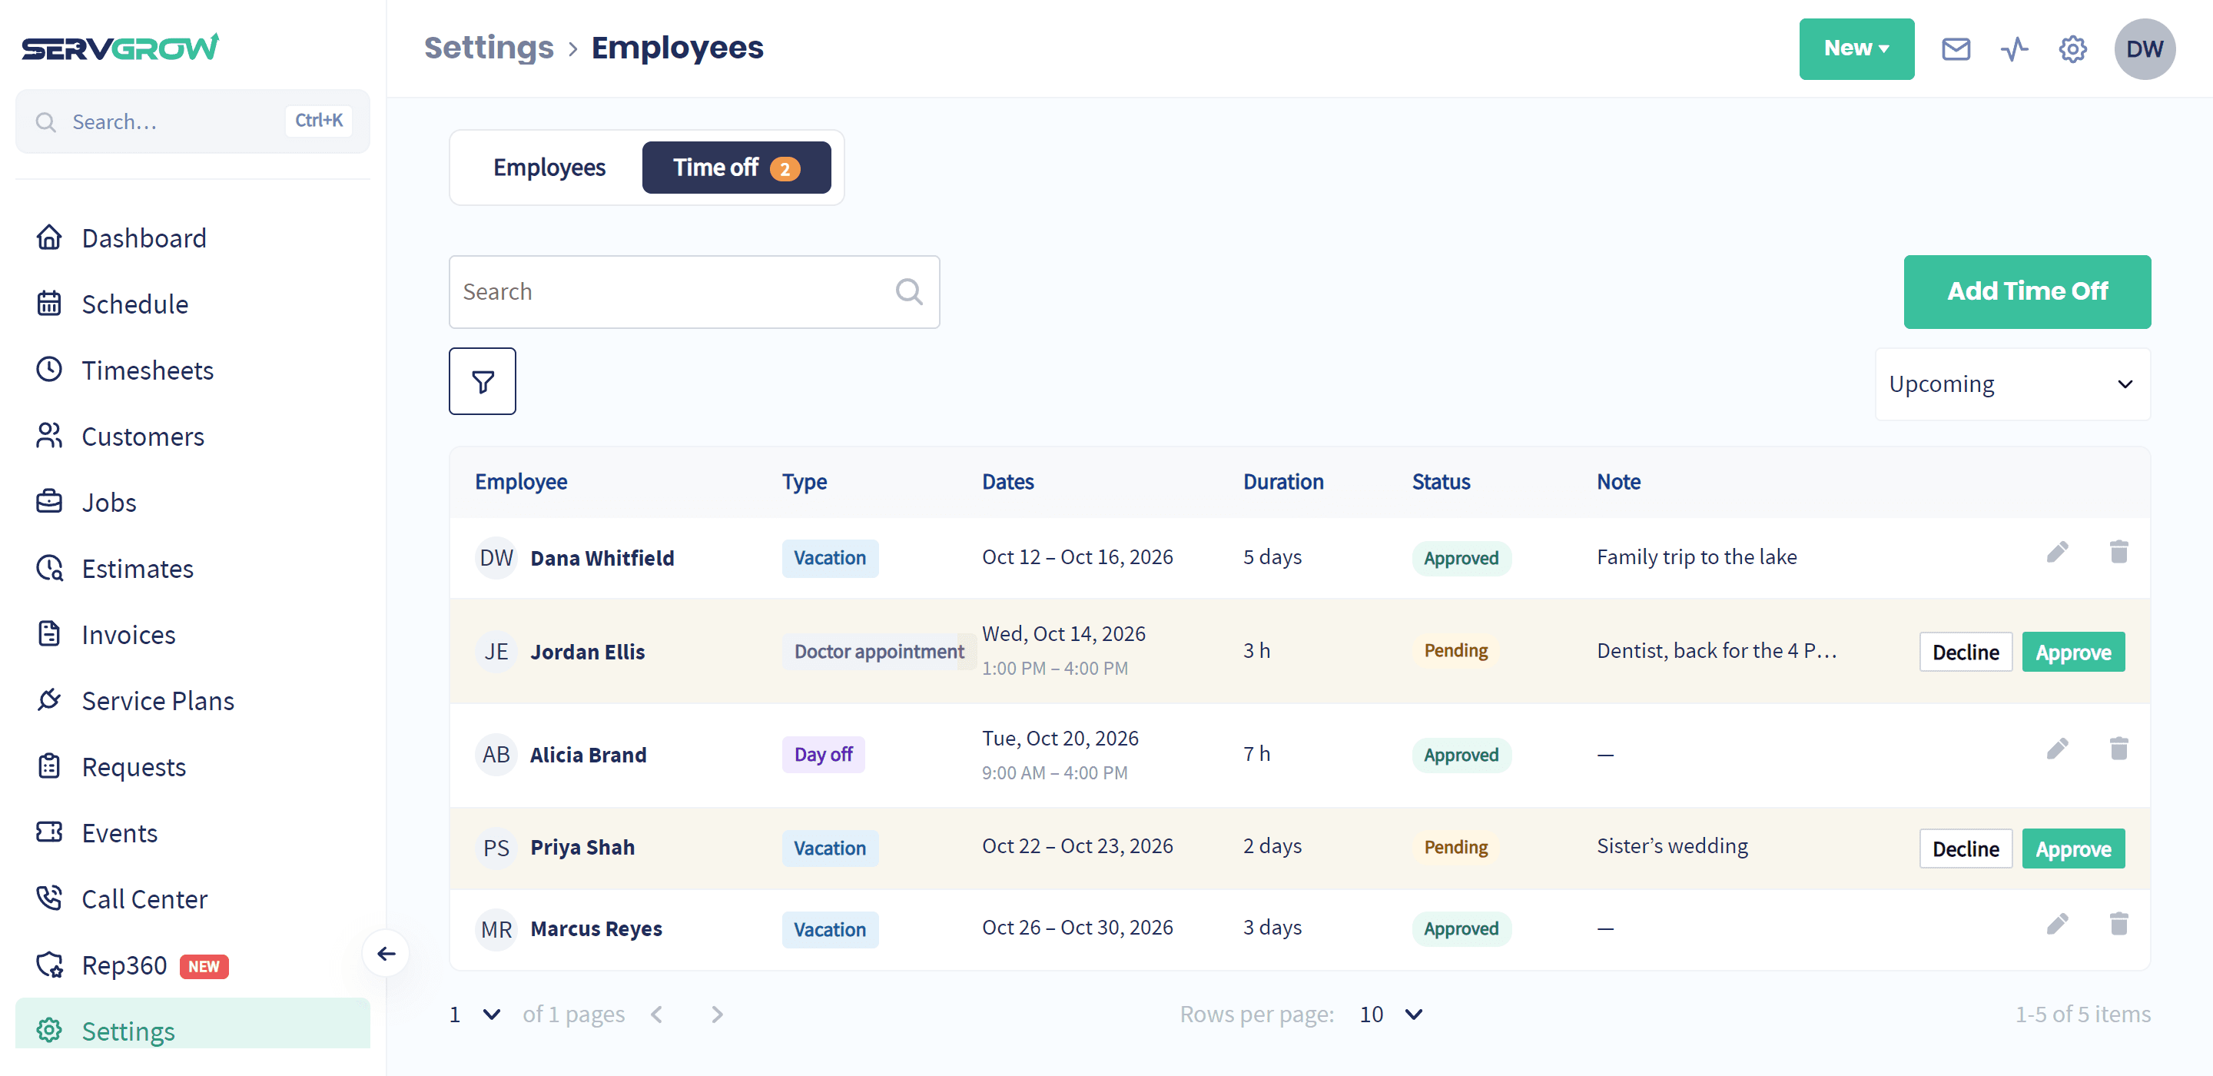Edit Marcus Reyes's vacation entry
The width and height of the screenshot is (2213, 1076).
coord(2057,924)
